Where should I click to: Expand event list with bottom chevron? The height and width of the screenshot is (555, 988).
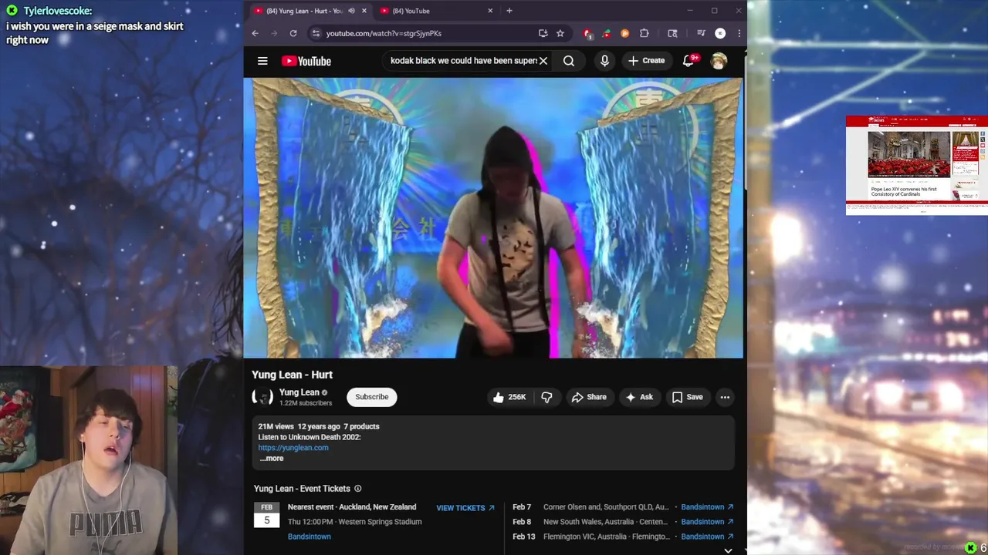click(x=728, y=550)
